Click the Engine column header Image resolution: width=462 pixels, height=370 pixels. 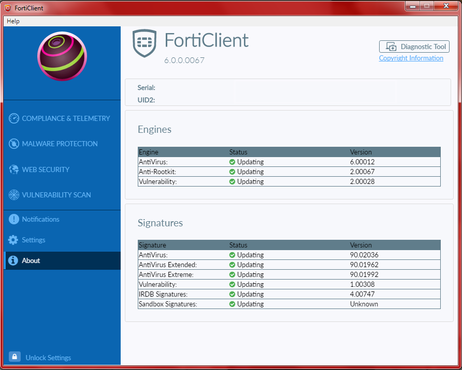(x=149, y=152)
